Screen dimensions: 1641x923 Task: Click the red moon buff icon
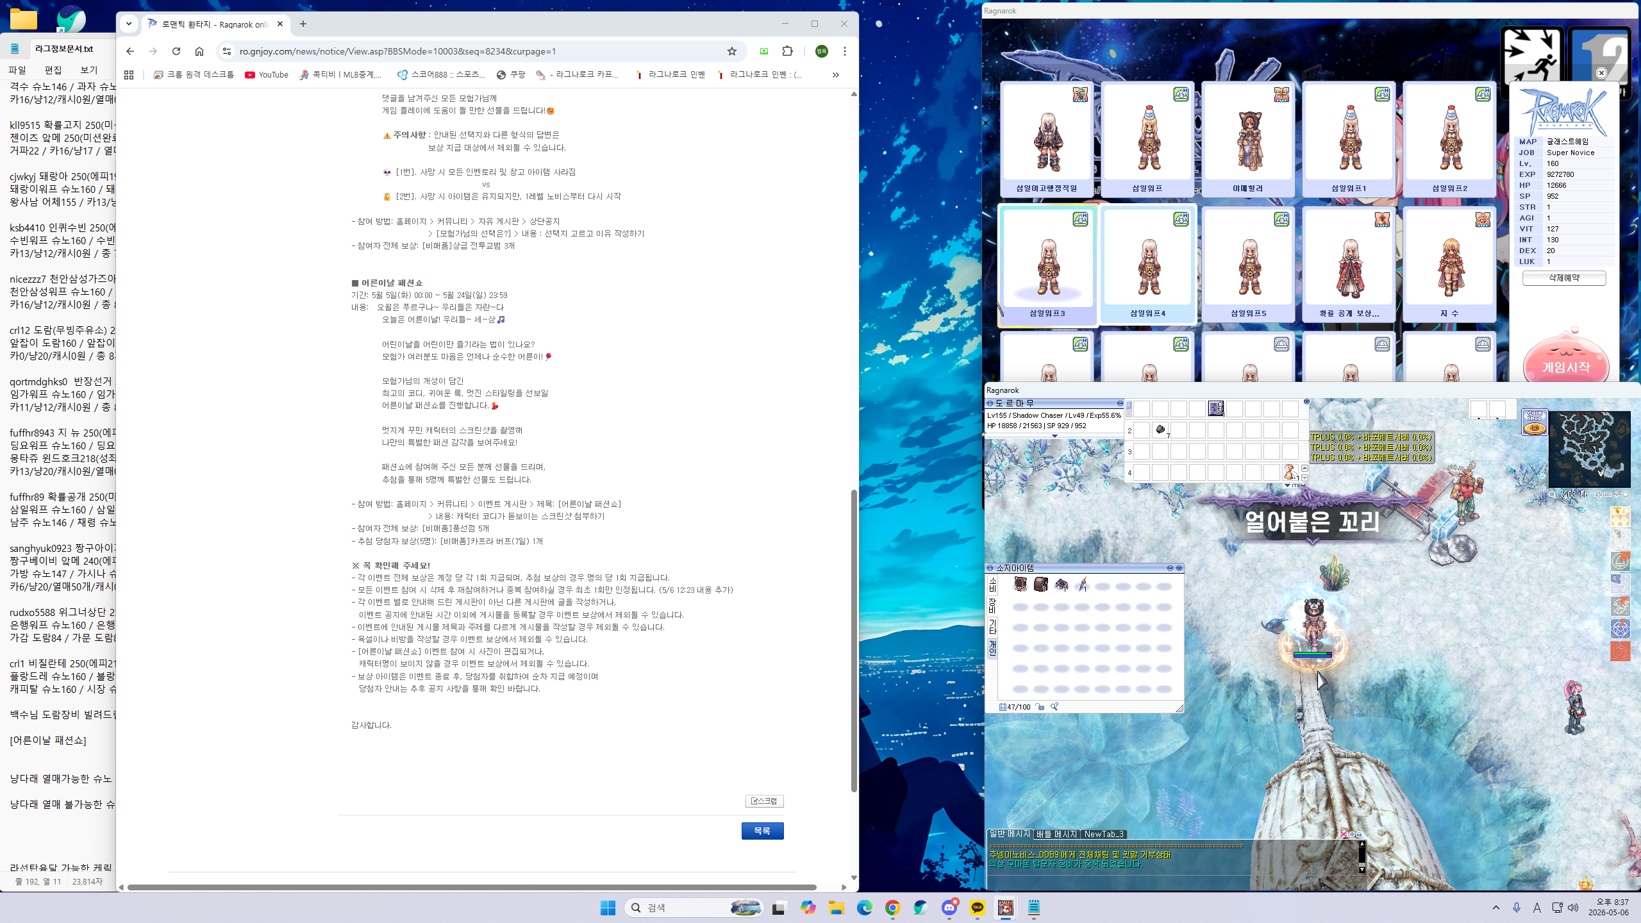point(1620,651)
